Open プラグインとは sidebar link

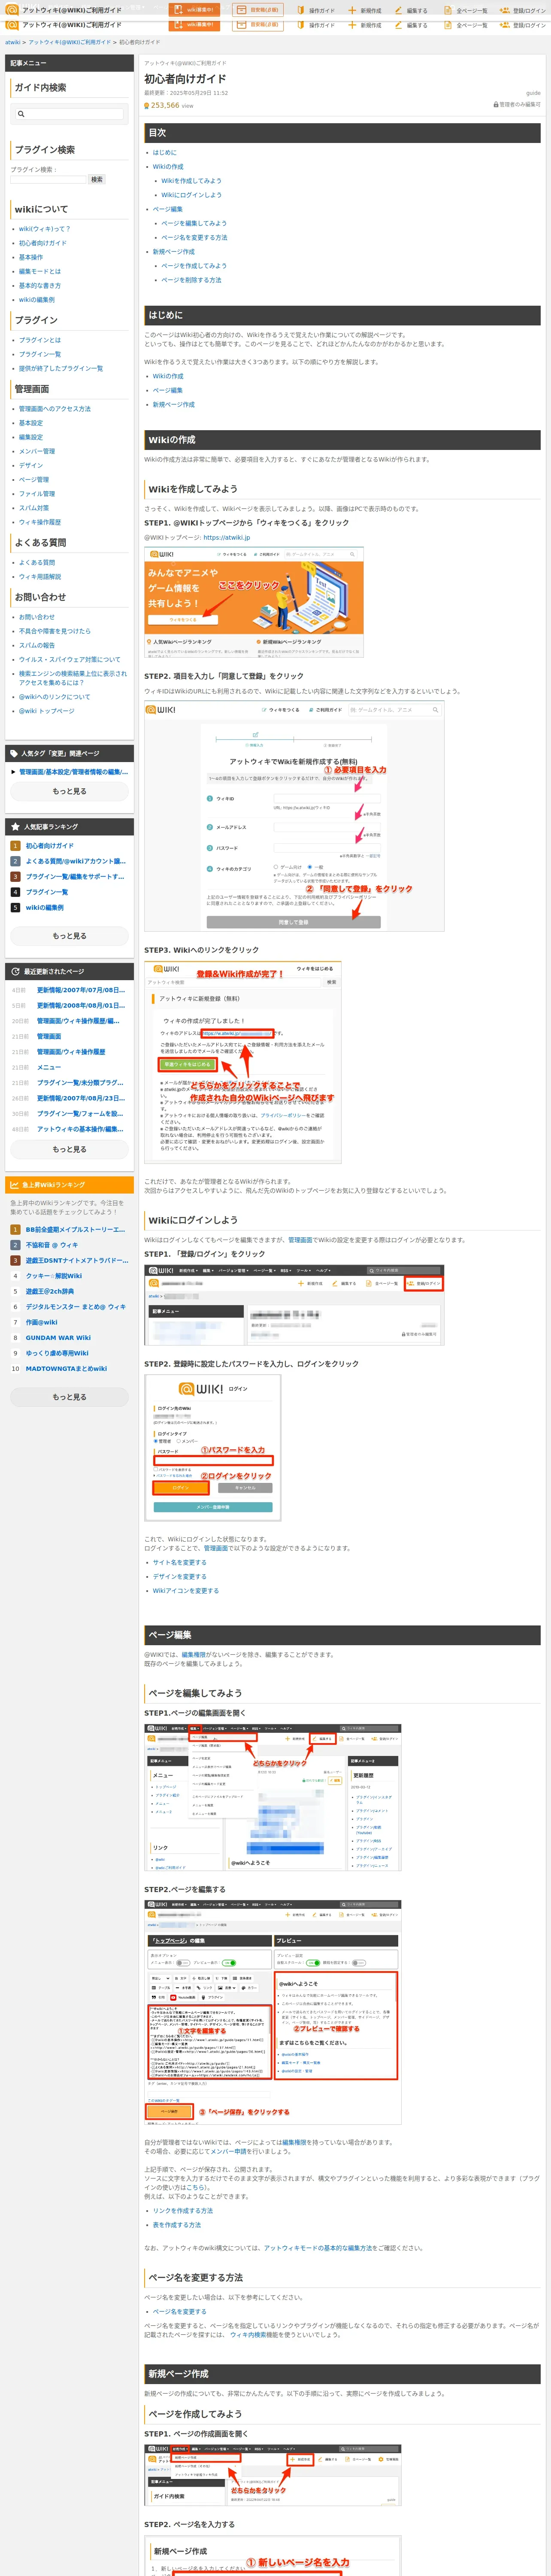click(40, 340)
